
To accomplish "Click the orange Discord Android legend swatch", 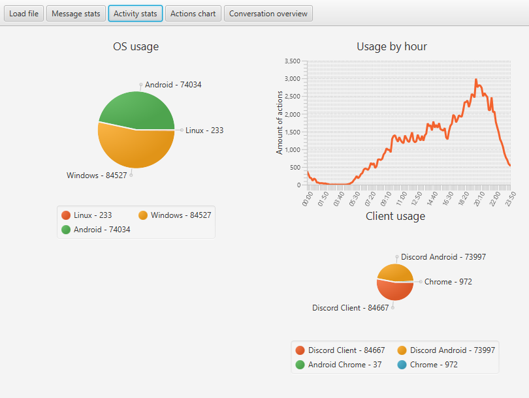I will (402, 350).
